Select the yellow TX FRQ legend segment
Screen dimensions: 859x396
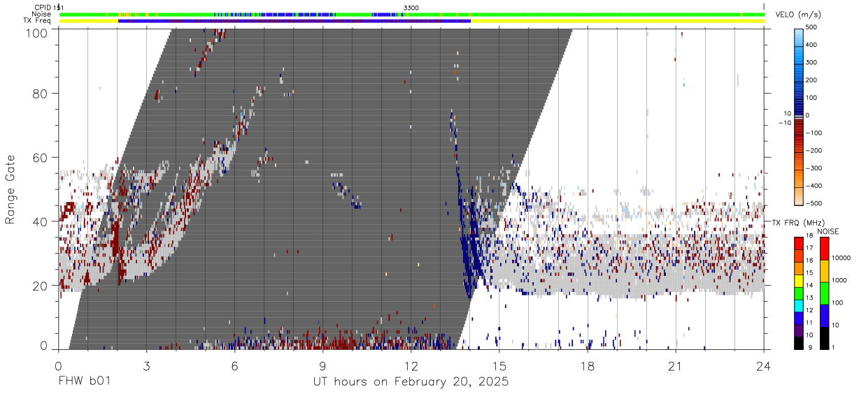799,281
